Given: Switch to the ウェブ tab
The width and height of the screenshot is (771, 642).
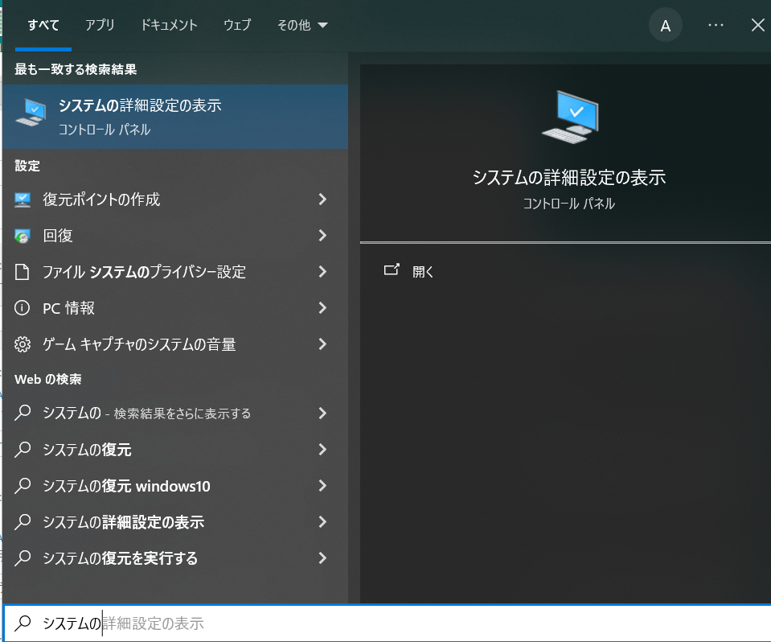Looking at the screenshot, I should 237,25.
